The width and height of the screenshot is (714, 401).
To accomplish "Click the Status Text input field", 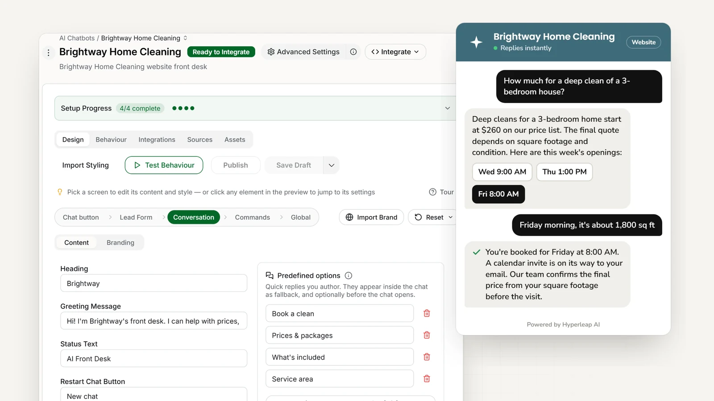I will click(x=154, y=358).
